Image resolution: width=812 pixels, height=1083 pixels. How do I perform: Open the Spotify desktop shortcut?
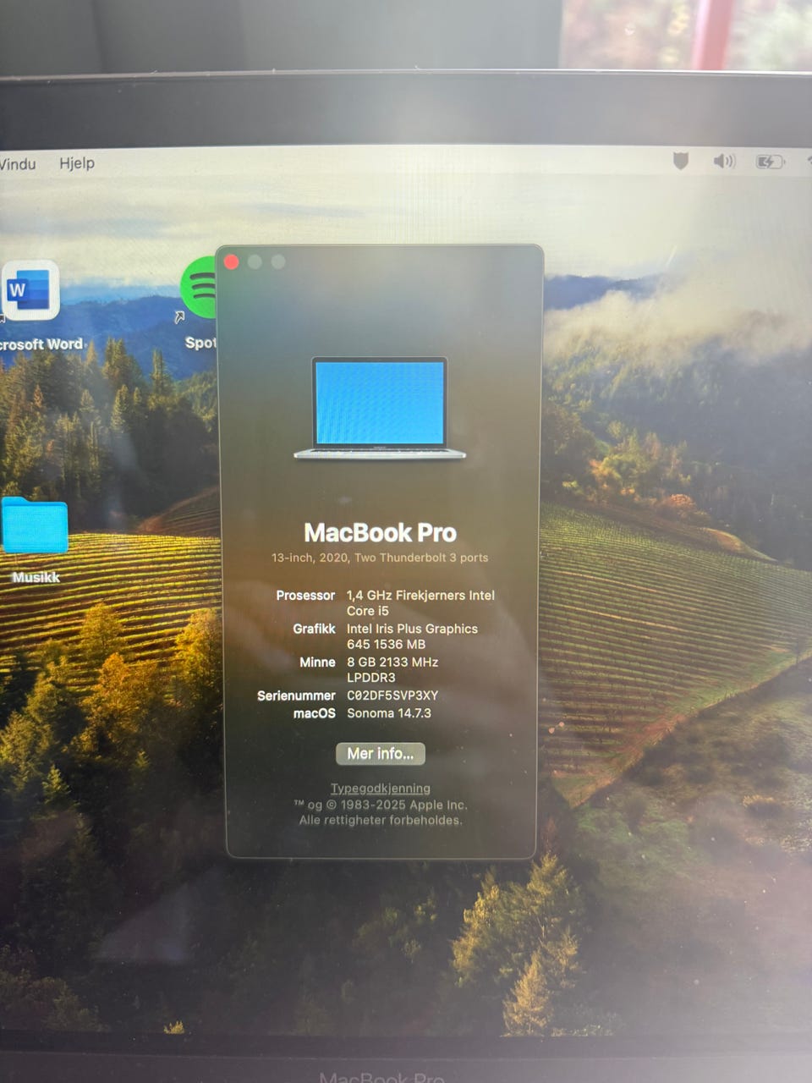click(200, 289)
